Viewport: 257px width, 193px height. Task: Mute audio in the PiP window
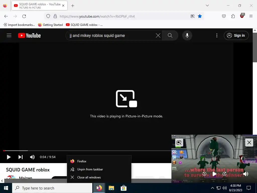(x=245, y=174)
